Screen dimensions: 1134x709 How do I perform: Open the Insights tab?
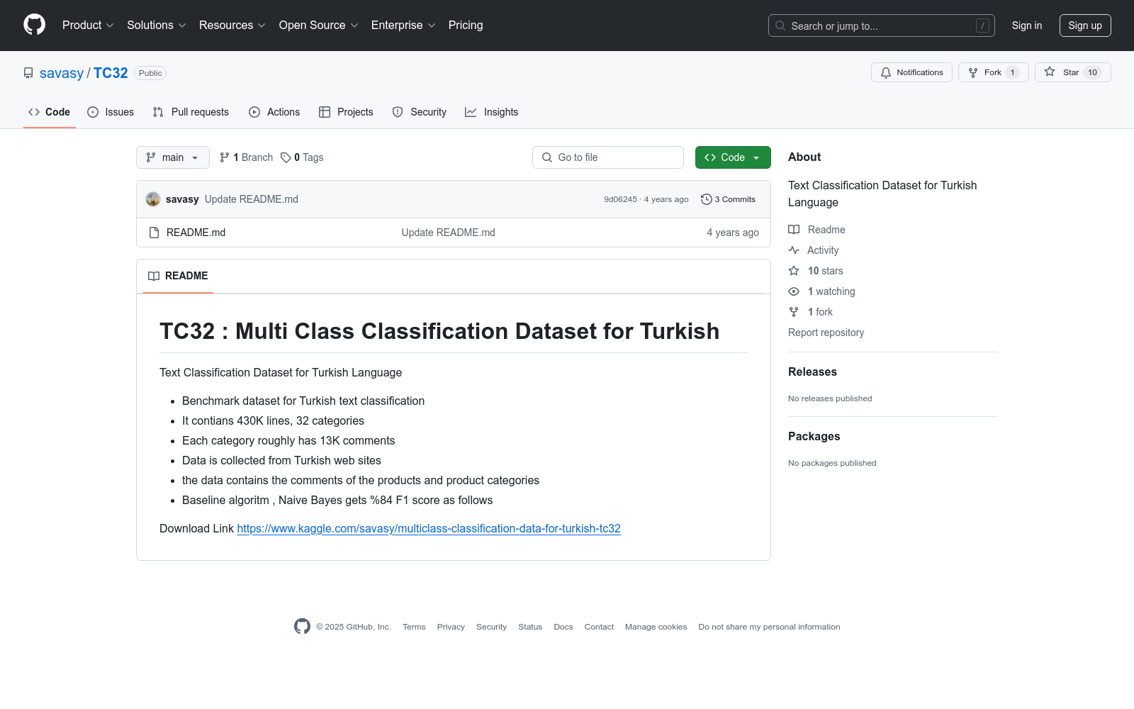[492, 112]
